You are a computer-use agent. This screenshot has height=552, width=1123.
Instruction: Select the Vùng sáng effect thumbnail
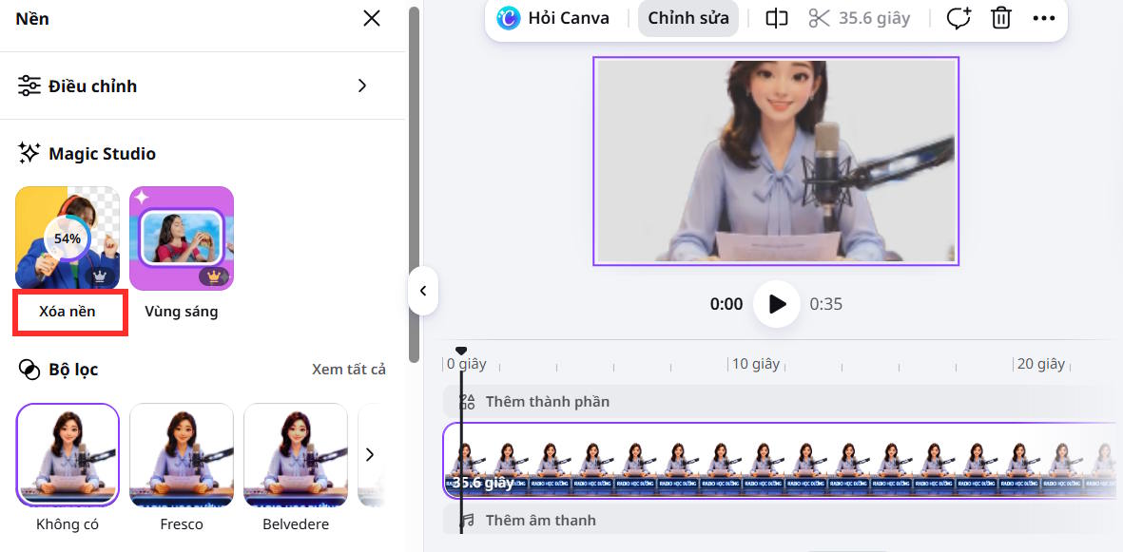(x=182, y=238)
